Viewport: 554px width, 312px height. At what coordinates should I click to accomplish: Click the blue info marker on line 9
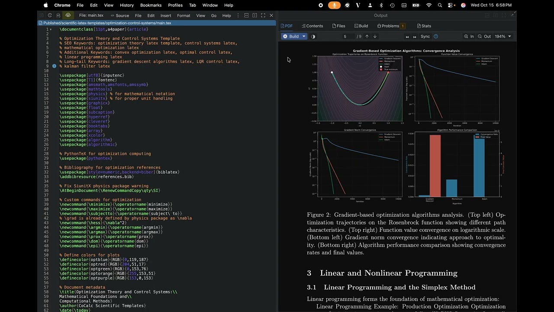[x=54, y=66]
